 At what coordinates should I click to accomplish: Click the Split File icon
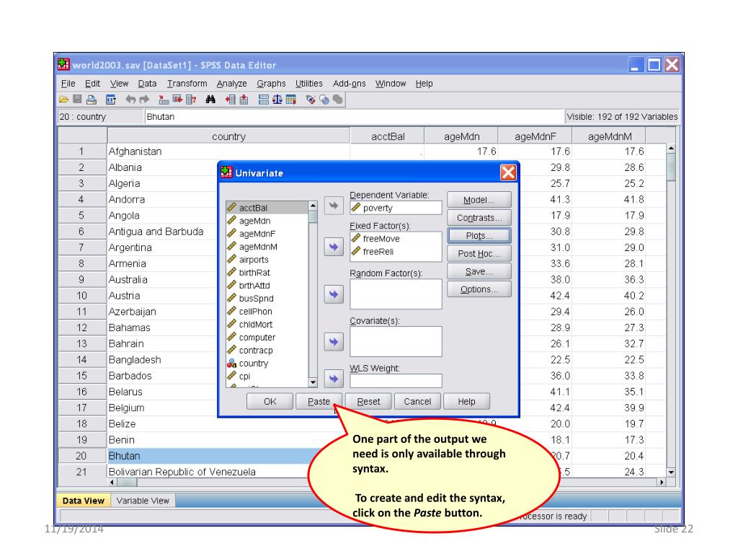click(264, 100)
